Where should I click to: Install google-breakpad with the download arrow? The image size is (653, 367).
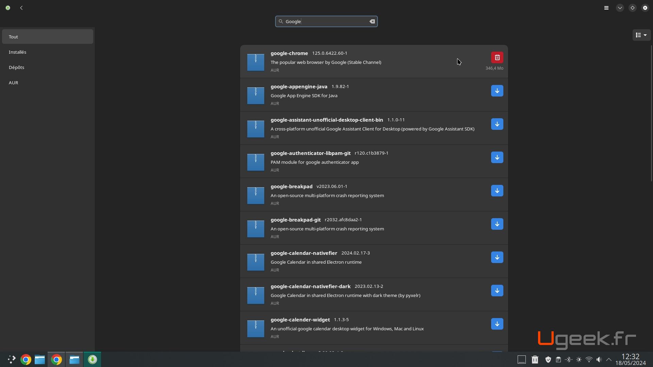click(x=497, y=191)
